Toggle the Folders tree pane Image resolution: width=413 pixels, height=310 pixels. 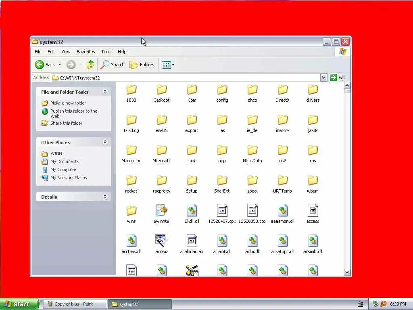pos(142,65)
